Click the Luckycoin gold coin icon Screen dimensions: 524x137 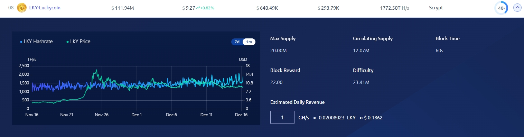[x=22, y=8]
